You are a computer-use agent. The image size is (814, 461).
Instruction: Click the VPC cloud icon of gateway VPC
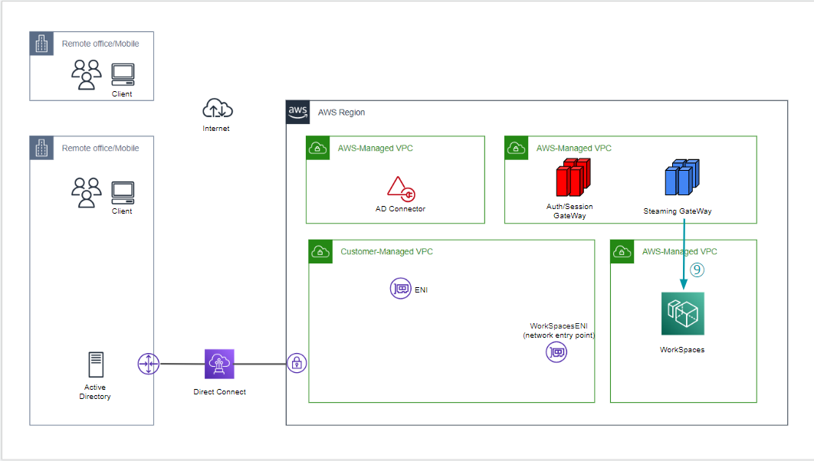[517, 148]
